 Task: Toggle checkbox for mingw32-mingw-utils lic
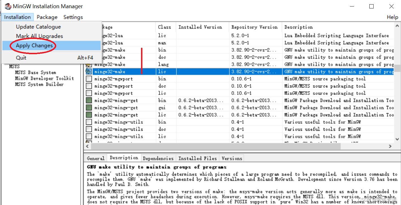89,136
